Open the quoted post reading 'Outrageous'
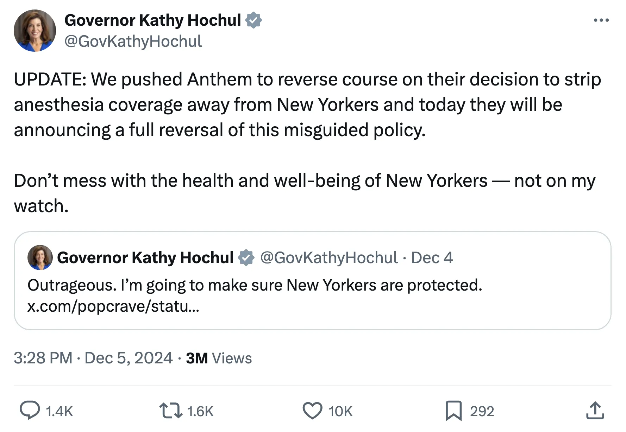 (x=317, y=285)
